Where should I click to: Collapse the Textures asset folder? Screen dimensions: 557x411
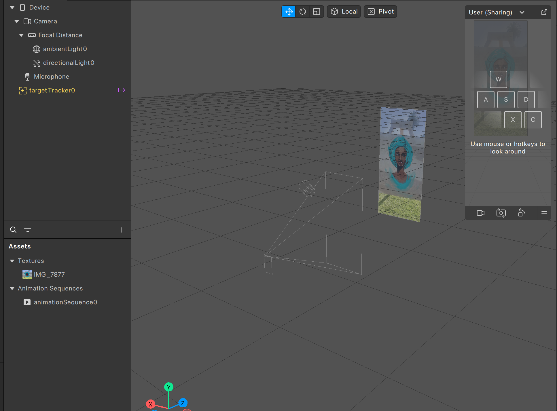point(12,261)
